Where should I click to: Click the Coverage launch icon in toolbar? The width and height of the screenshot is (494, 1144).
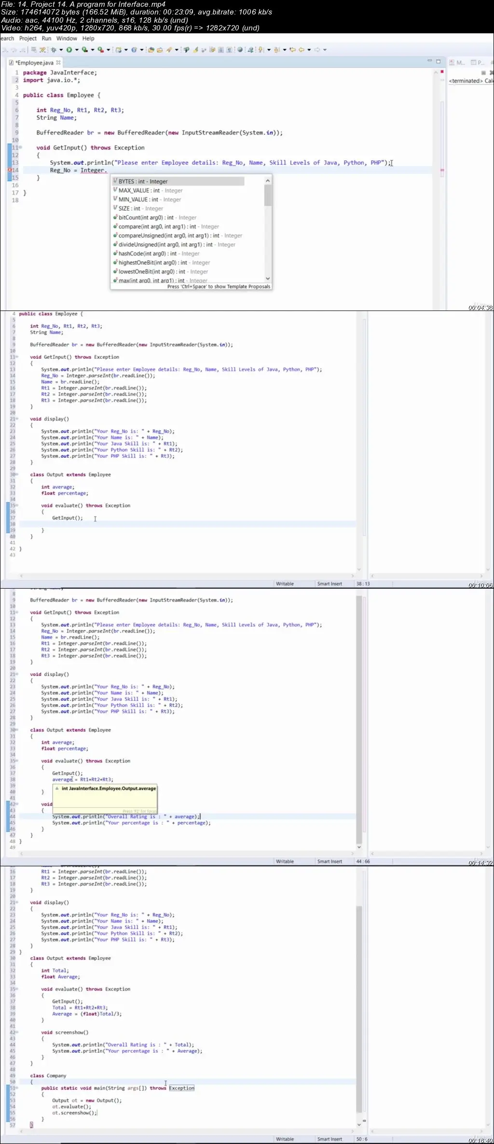(85, 49)
